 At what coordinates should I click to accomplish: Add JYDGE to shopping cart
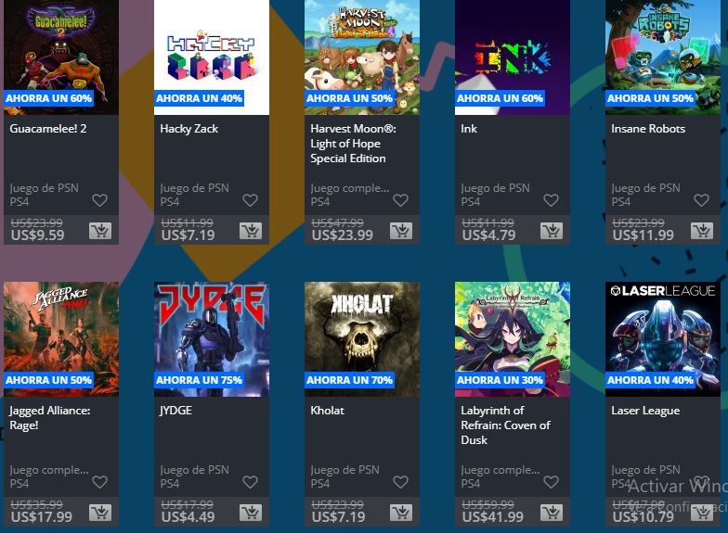click(x=251, y=512)
